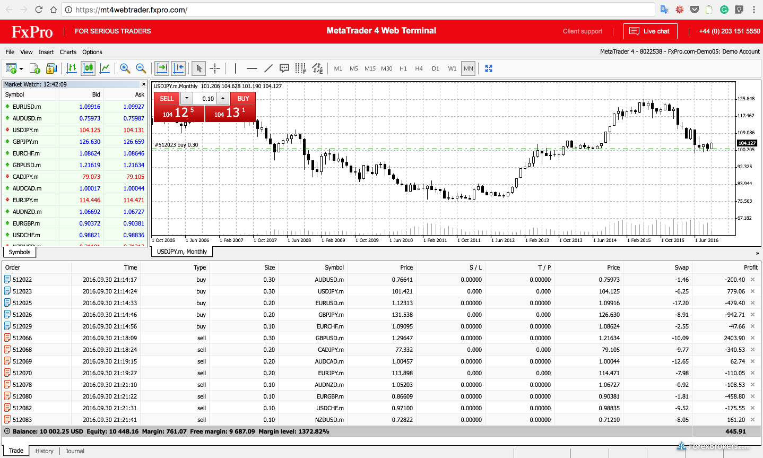Select the horizontal line drawing tool
This screenshot has height=458, width=763.
pyautogui.click(x=252, y=68)
